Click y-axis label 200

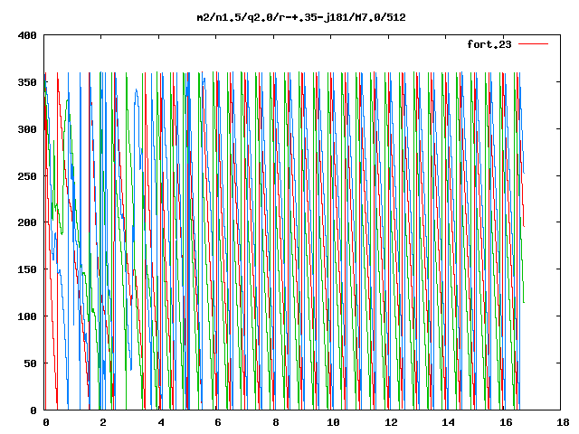pos(27,222)
